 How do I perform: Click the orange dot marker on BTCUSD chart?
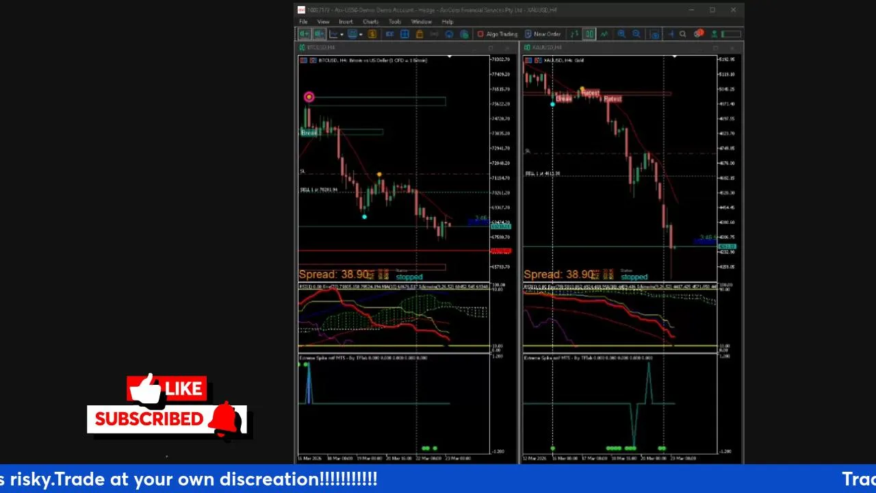pyautogui.click(x=379, y=175)
